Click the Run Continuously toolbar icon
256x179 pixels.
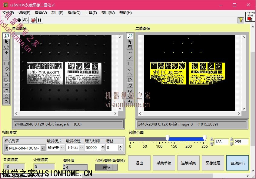pos(25,20)
